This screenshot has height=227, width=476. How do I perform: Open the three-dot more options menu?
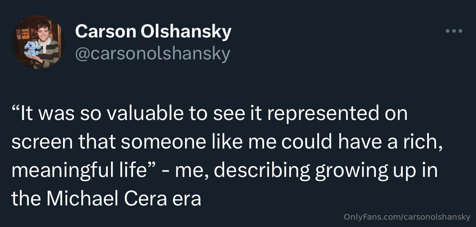(454, 31)
